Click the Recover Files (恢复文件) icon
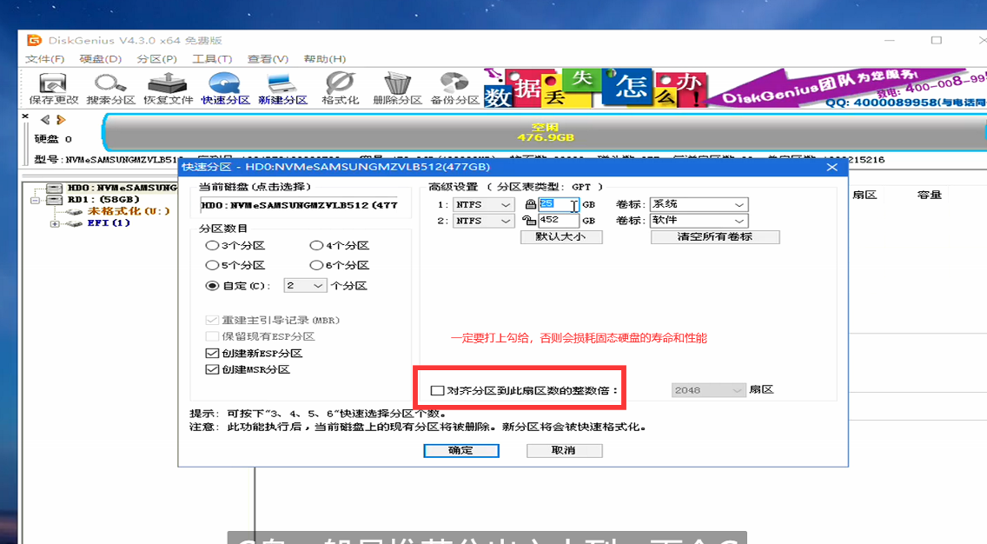987x544 pixels. point(168,88)
